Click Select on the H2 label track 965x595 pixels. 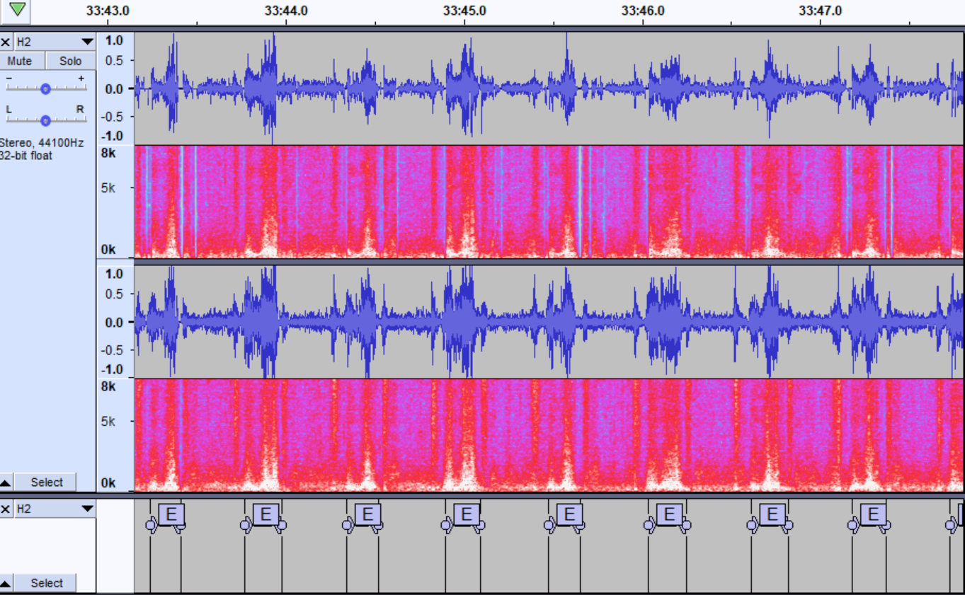click(x=47, y=584)
